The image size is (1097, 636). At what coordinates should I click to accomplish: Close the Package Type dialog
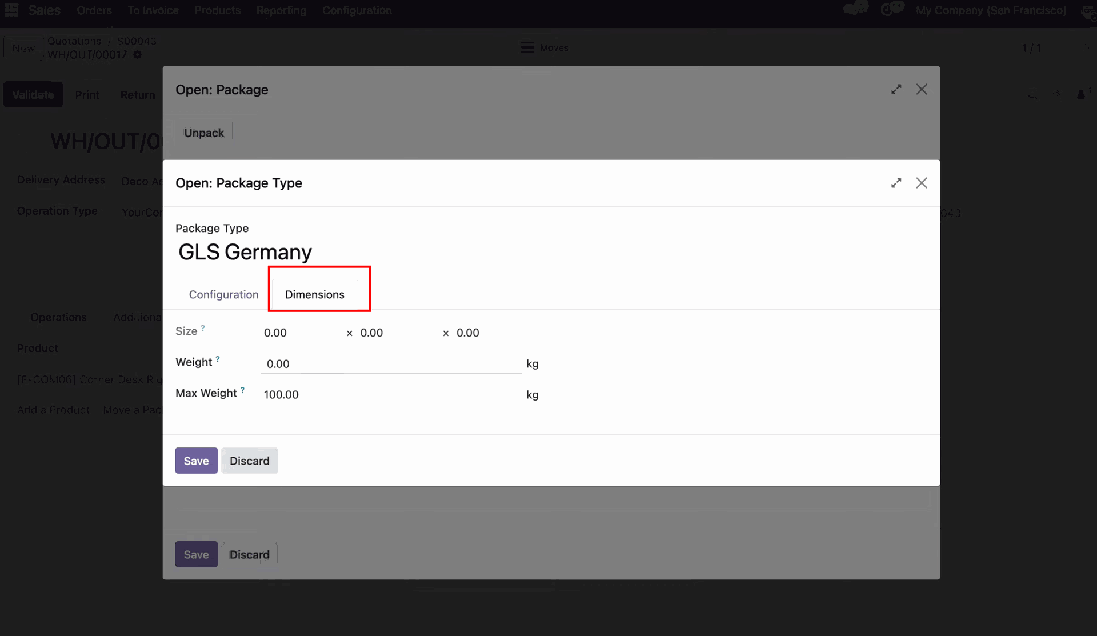click(921, 183)
